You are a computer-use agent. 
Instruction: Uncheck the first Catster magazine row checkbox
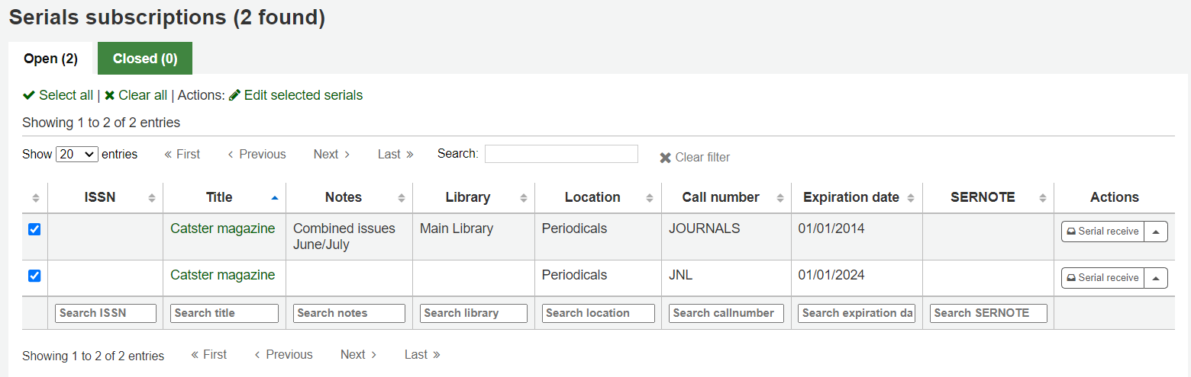pos(34,229)
